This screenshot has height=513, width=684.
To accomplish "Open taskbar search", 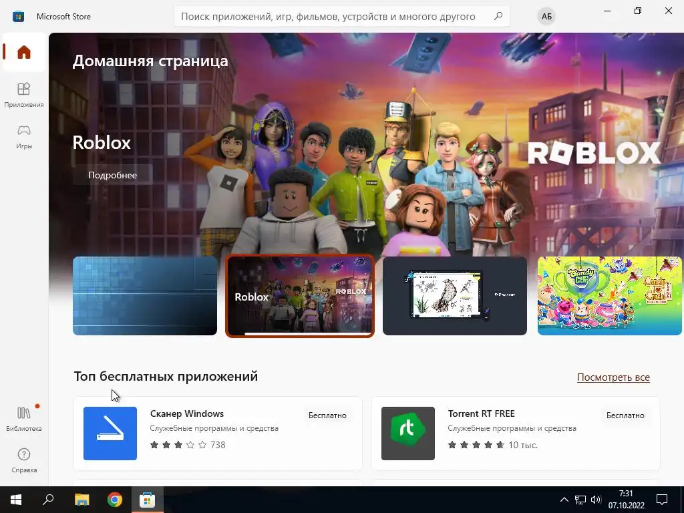I will 48,500.
